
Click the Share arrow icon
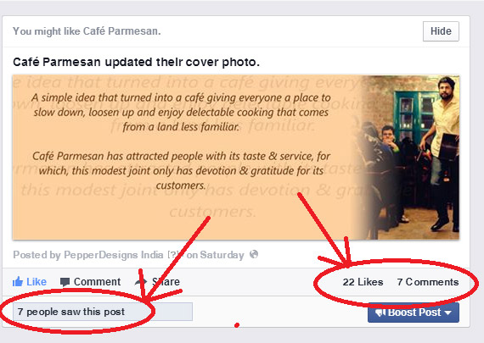[141, 282]
